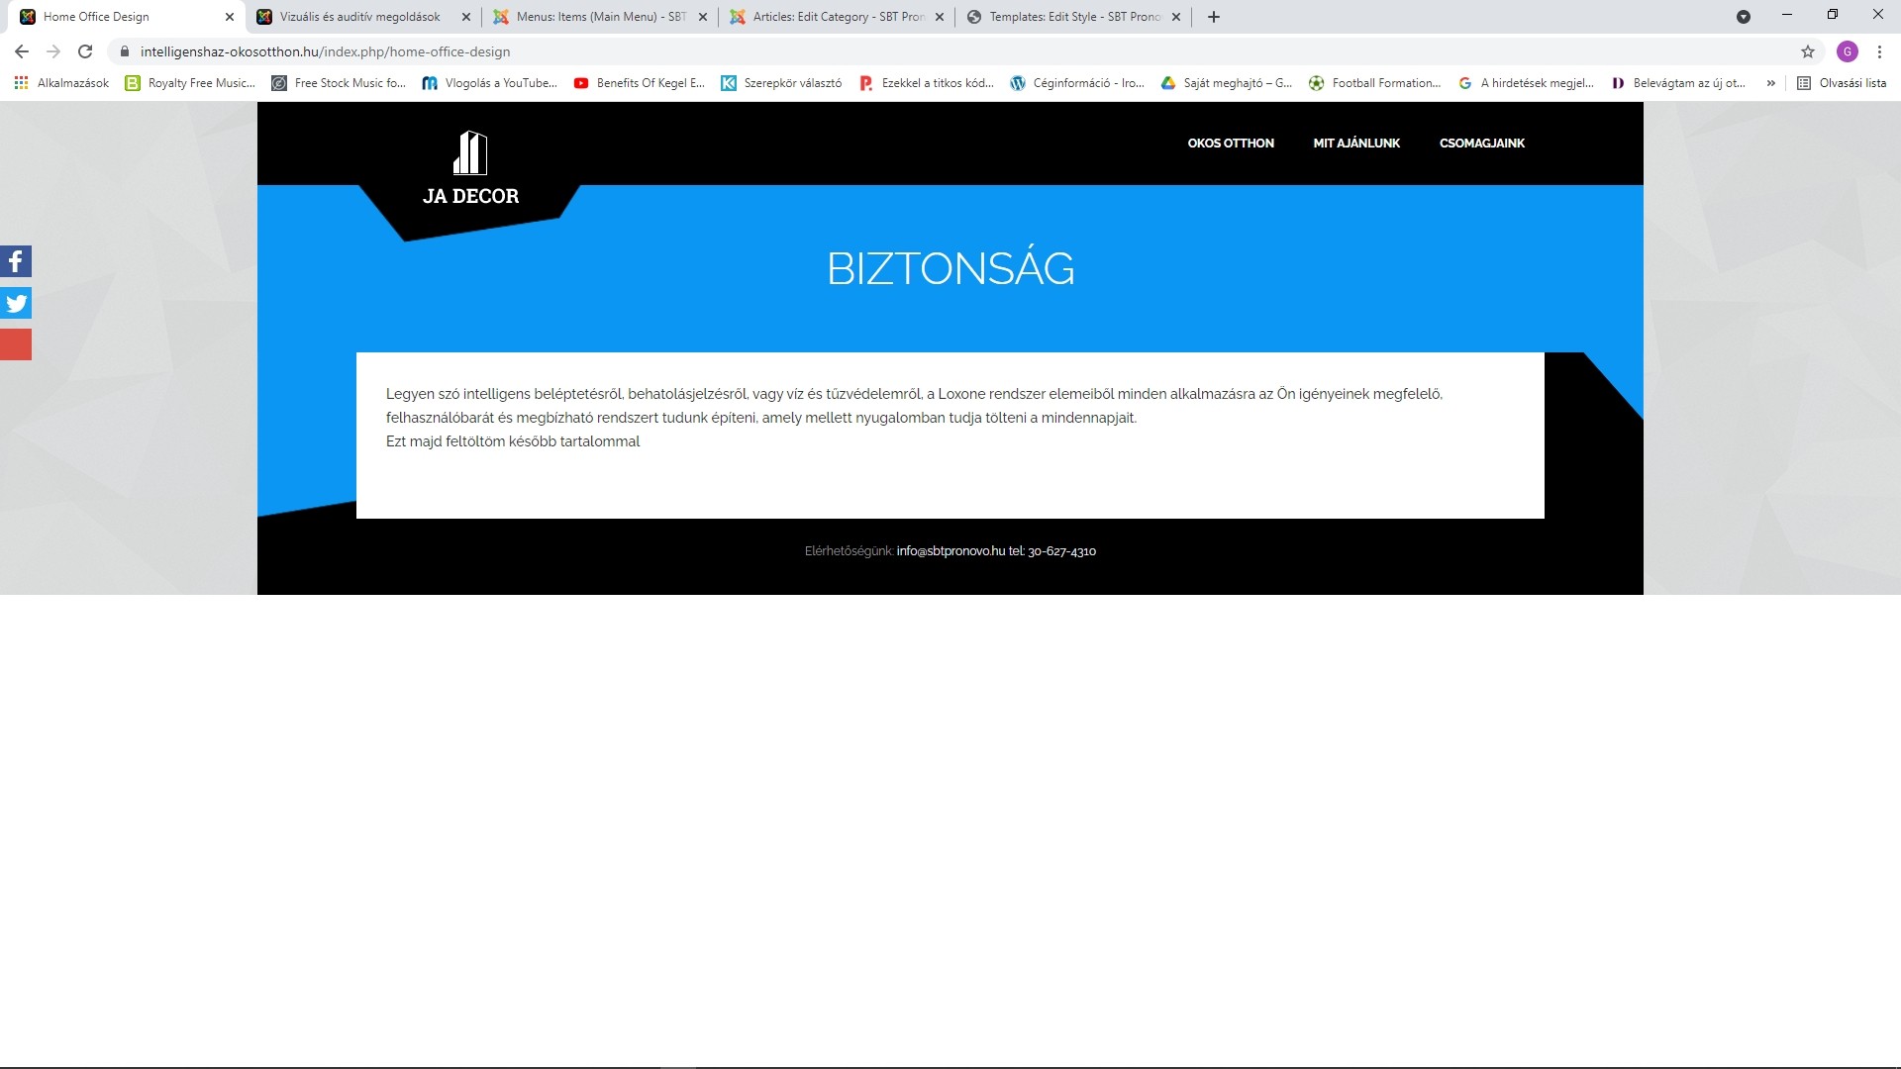The height and width of the screenshot is (1069, 1901).
Task: Bookmark this page with star icon
Action: [1807, 51]
